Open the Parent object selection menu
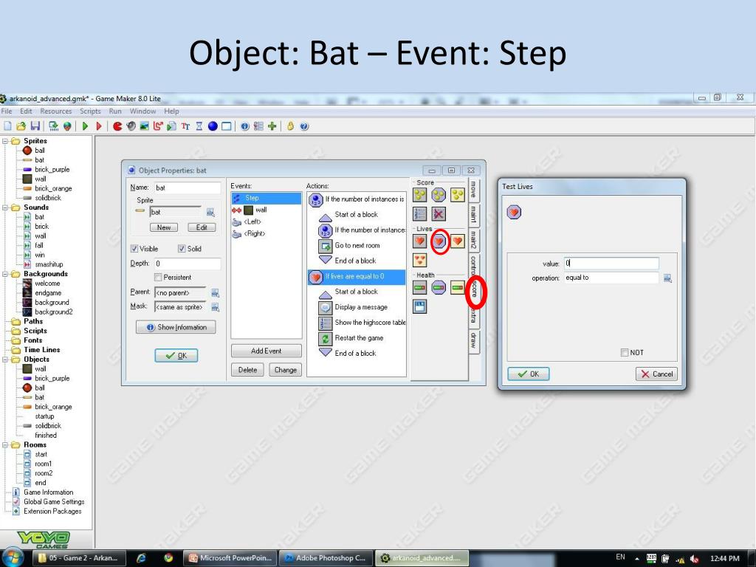This screenshot has width=756, height=567. click(215, 292)
